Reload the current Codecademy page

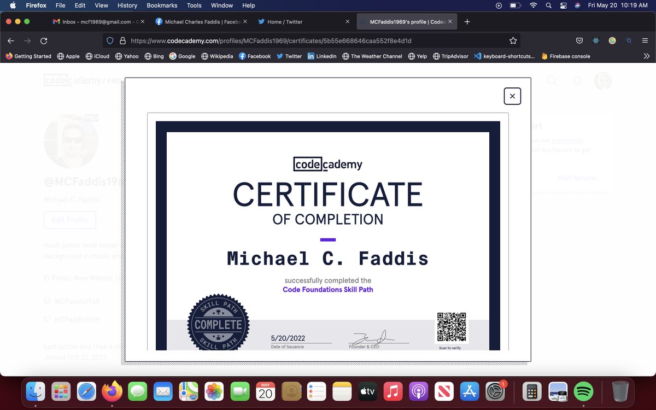coord(44,40)
